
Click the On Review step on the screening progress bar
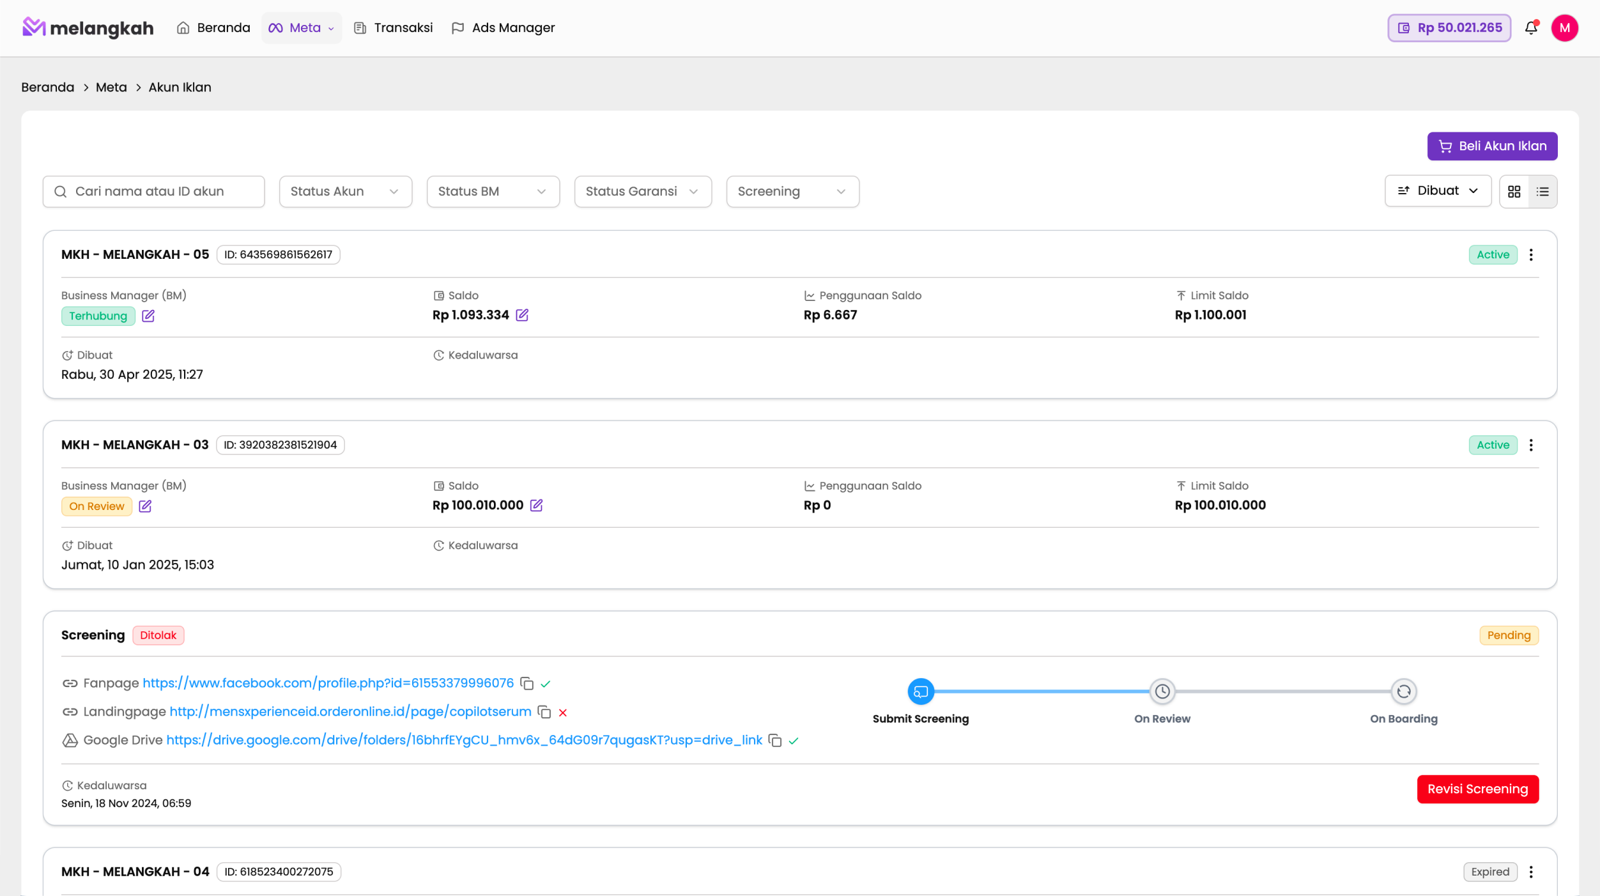(x=1162, y=691)
